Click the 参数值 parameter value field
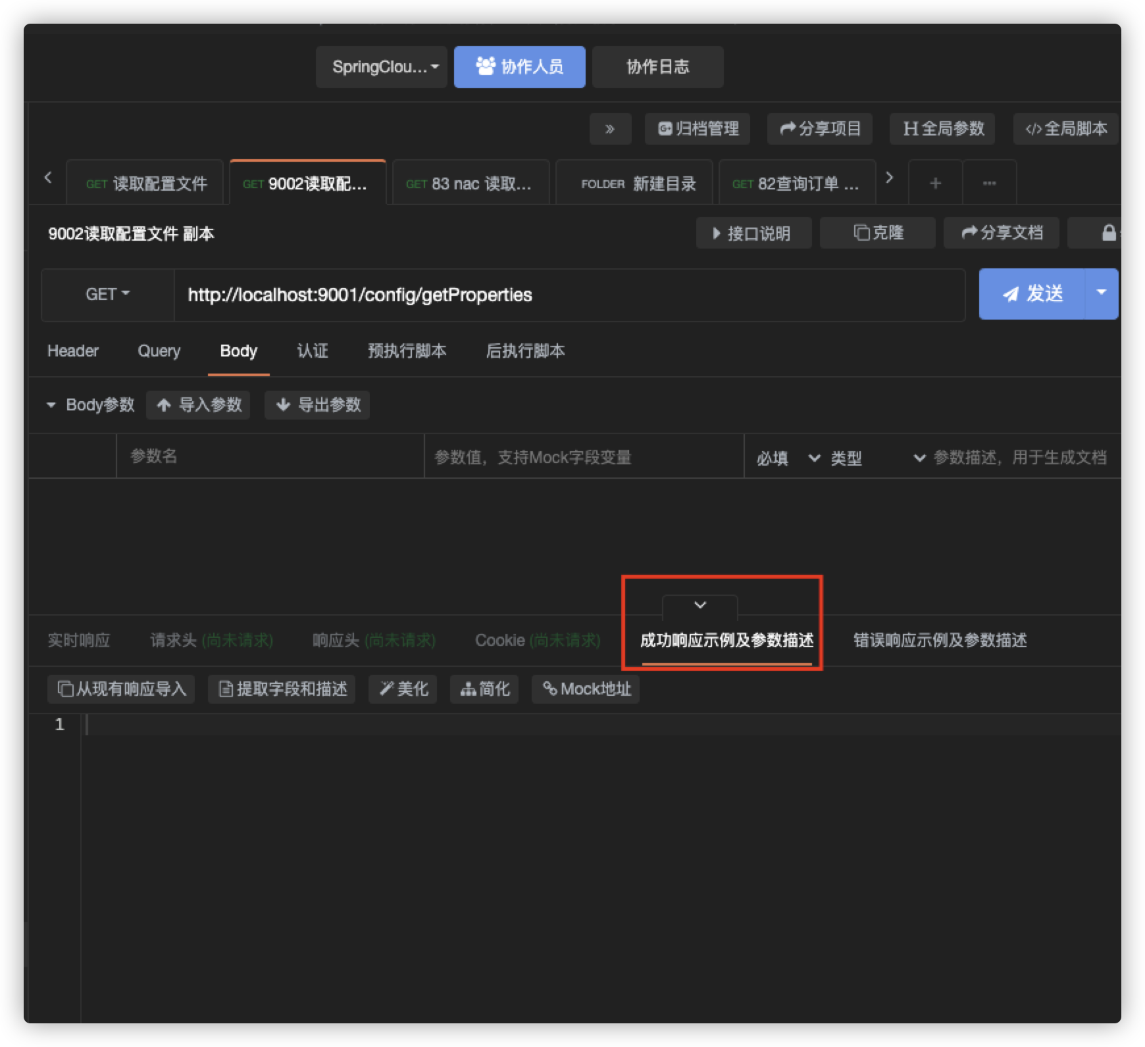 click(584, 456)
